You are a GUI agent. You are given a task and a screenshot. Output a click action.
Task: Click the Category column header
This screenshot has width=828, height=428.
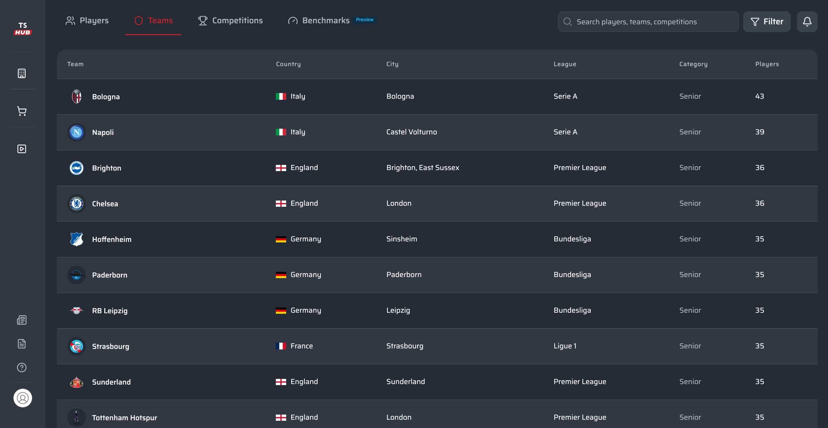[693, 64]
